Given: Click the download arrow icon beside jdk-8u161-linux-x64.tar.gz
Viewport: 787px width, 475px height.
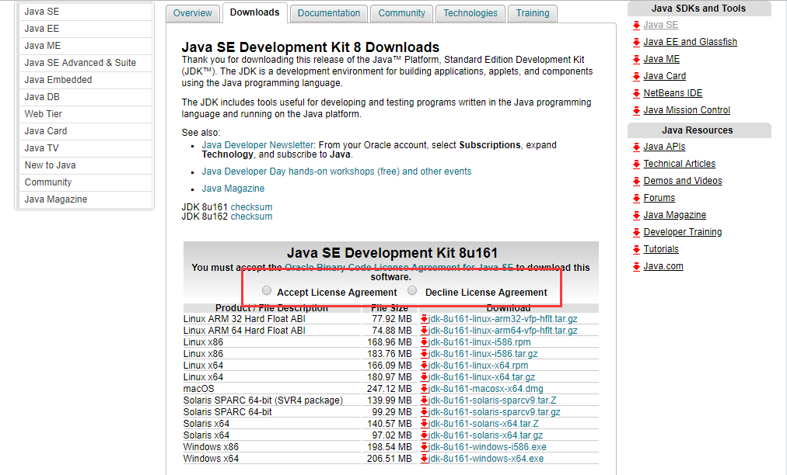Looking at the screenshot, I should click(x=424, y=377).
